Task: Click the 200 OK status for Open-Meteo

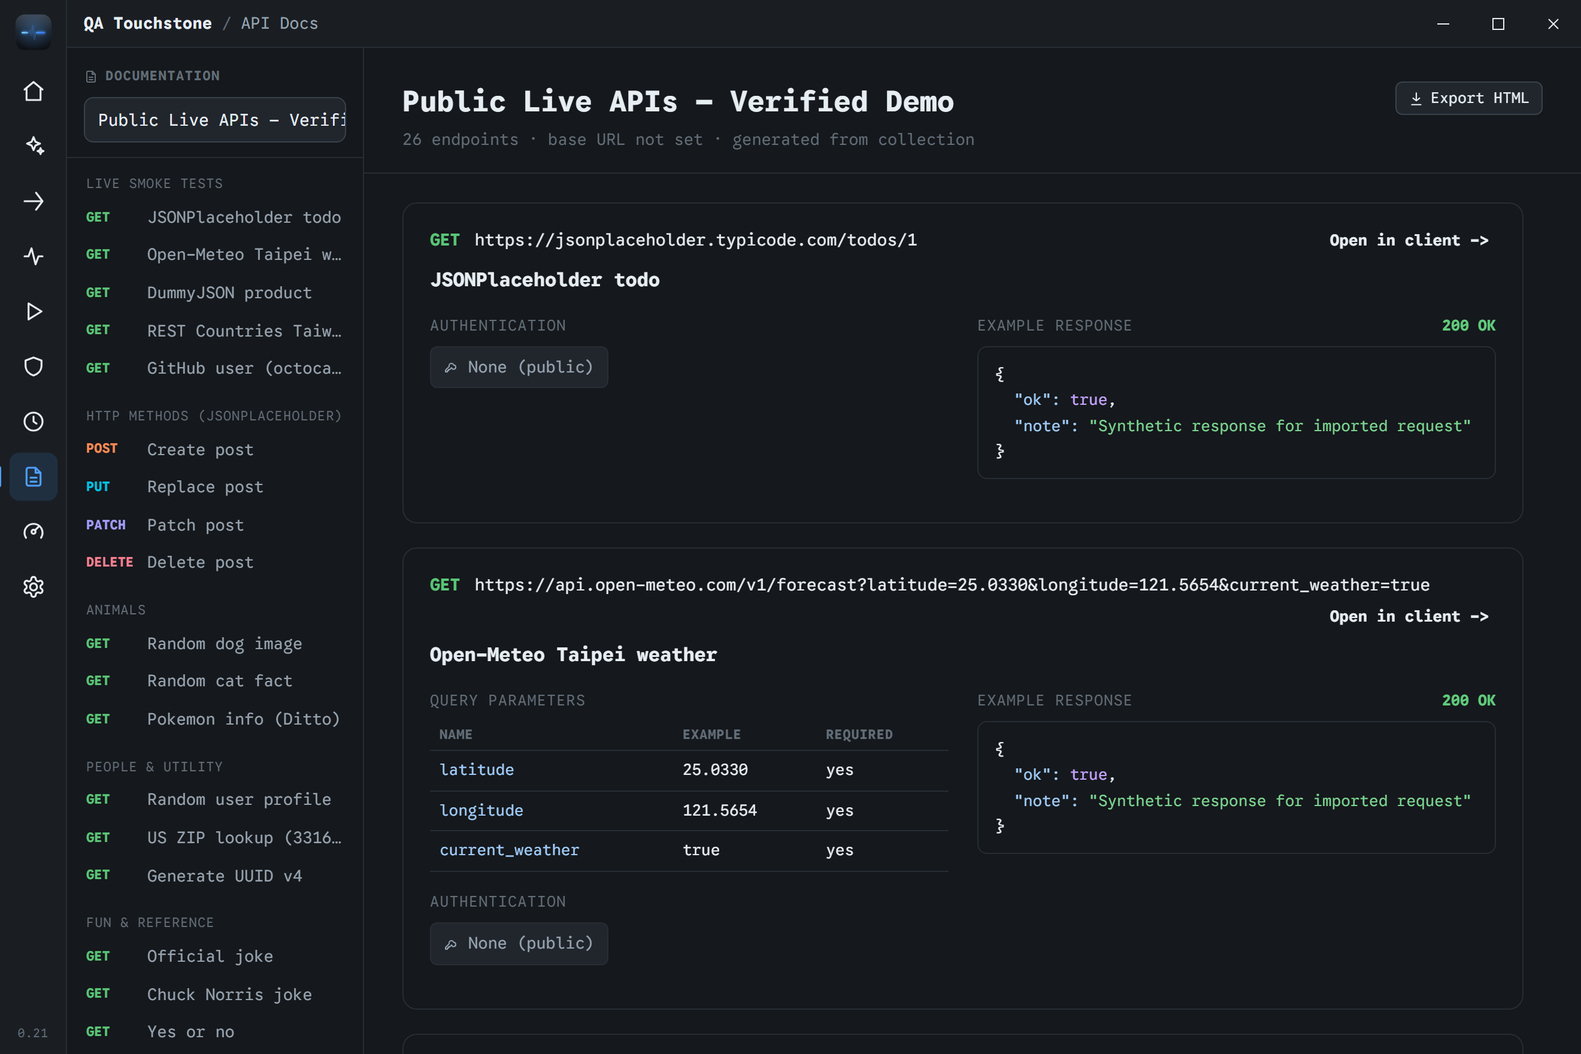Action: [1468, 701]
